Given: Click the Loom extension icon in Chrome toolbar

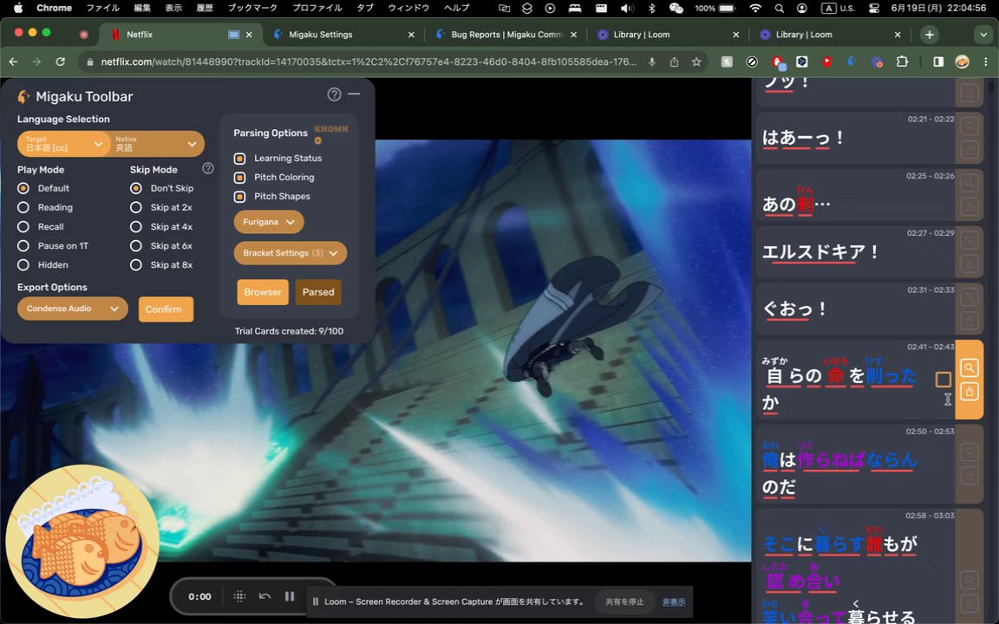Looking at the screenshot, I should (878, 62).
